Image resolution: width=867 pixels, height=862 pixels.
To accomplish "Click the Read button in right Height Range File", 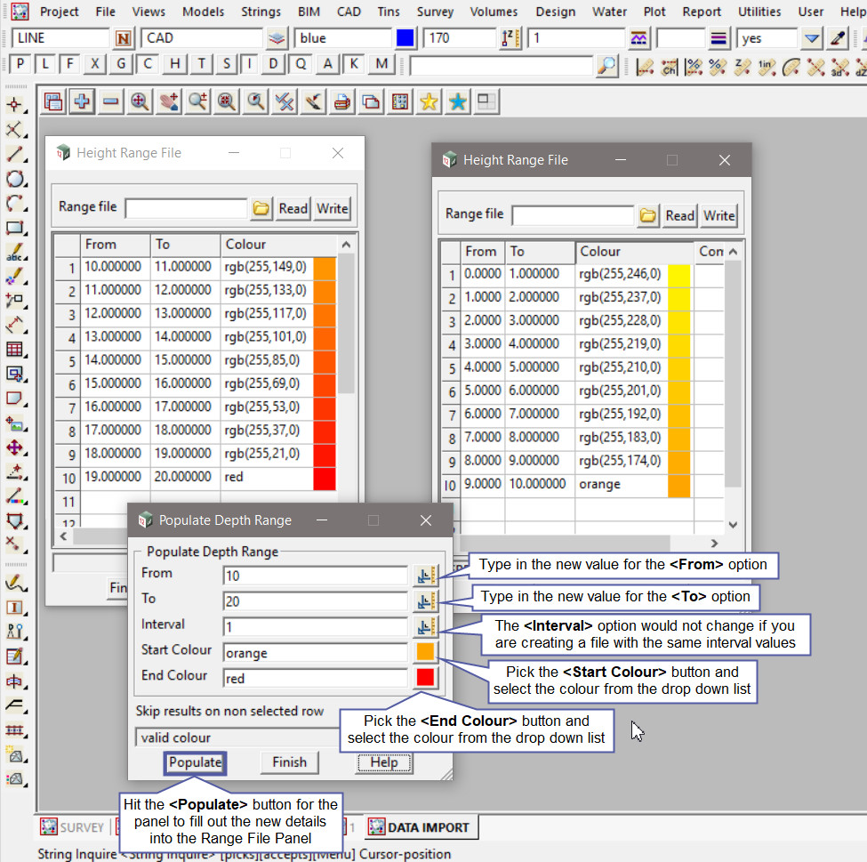I will pyautogui.click(x=679, y=215).
